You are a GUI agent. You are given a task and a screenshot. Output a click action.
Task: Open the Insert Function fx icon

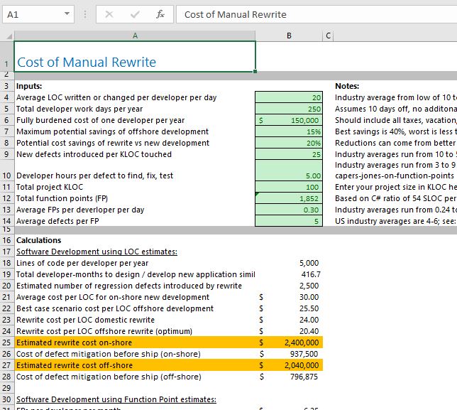pos(160,14)
